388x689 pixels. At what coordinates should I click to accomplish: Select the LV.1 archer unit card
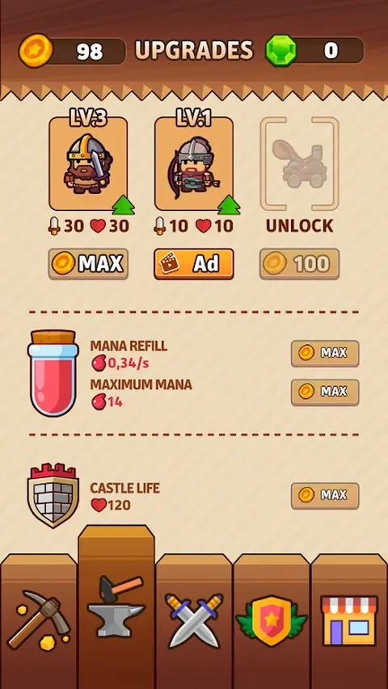pyautogui.click(x=194, y=163)
